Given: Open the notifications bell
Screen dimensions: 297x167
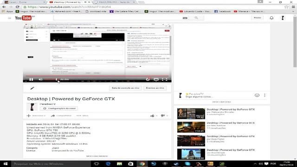Looking at the screenshot, I should [x=271, y=18].
